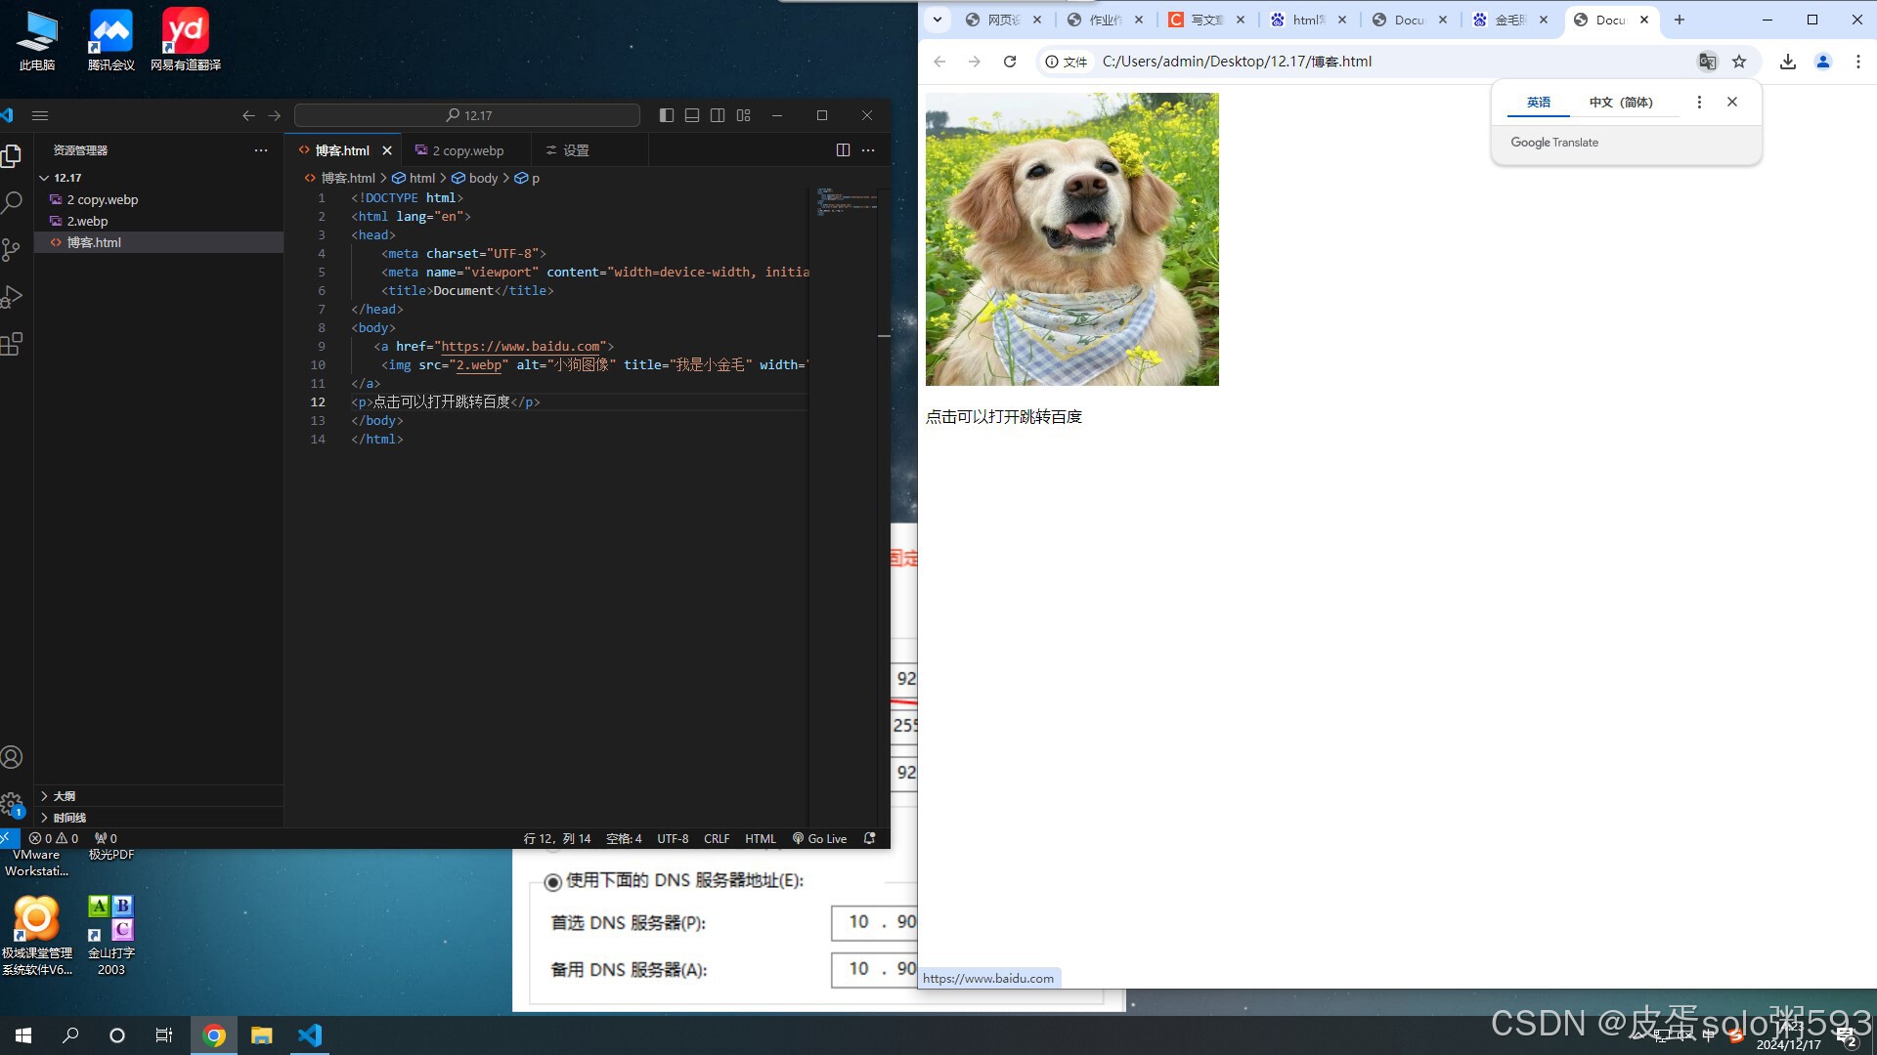Click the Google Translate icon in address bar

1707,62
